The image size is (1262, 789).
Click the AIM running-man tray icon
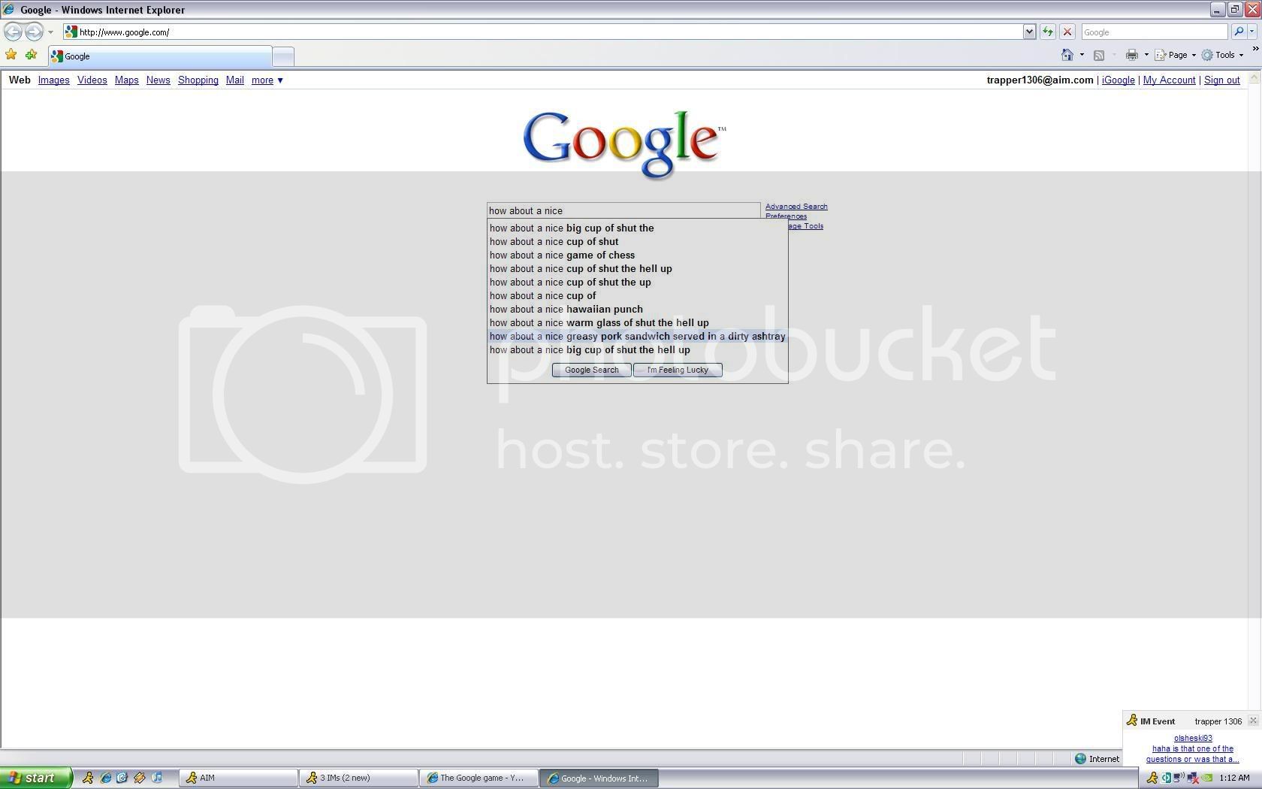point(1152,778)
